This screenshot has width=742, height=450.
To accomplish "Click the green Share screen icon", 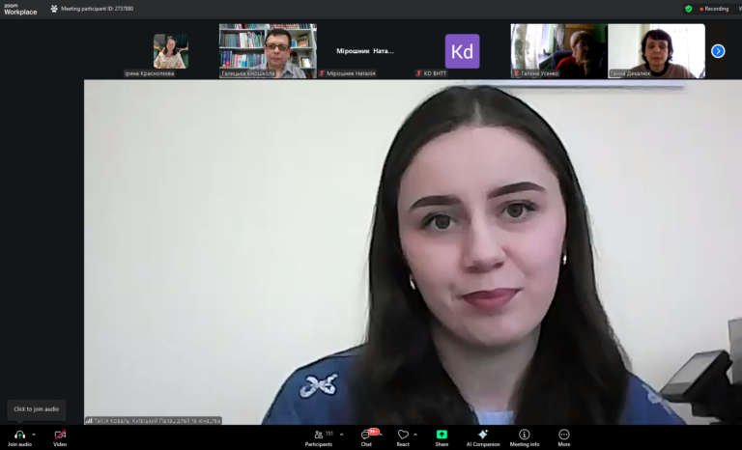I will (x=442, y=435).
